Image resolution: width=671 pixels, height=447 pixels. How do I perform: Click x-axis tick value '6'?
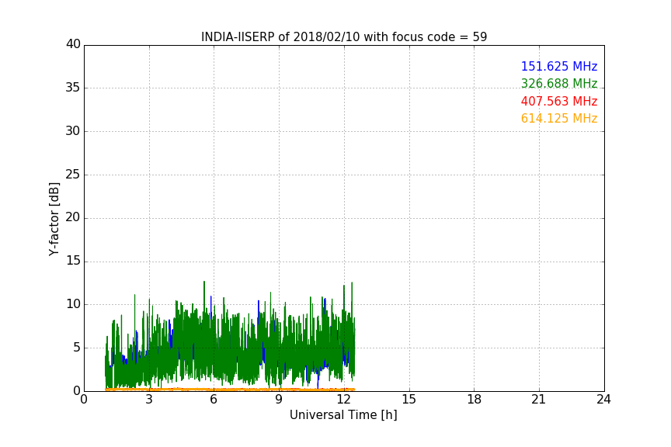click(x=214, y=400)
